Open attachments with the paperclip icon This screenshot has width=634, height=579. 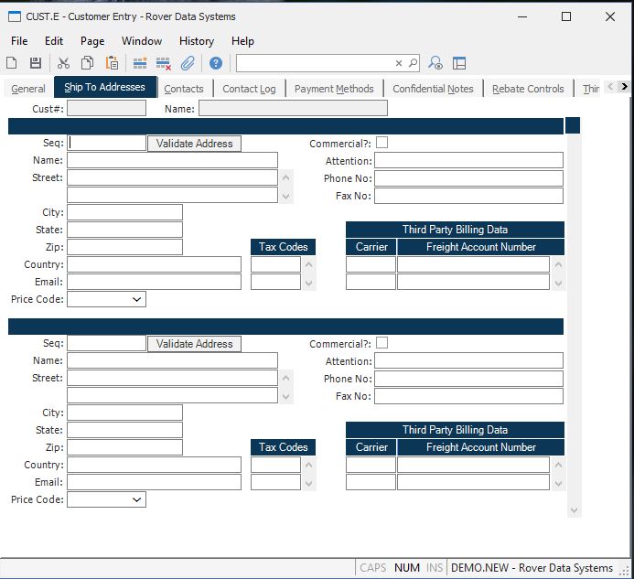pyautogui.click(x=188, y=63)
